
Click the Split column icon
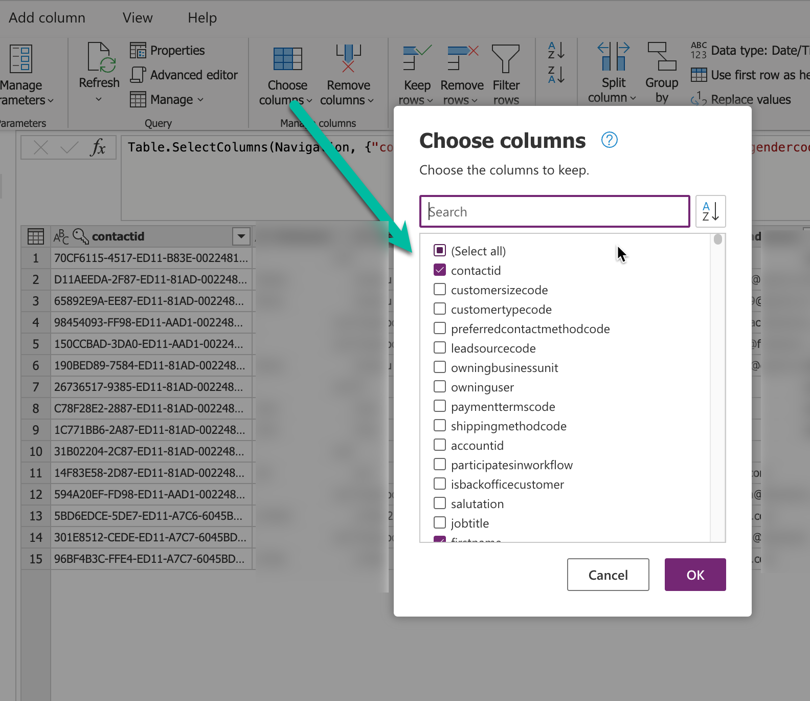coord(613,56)
